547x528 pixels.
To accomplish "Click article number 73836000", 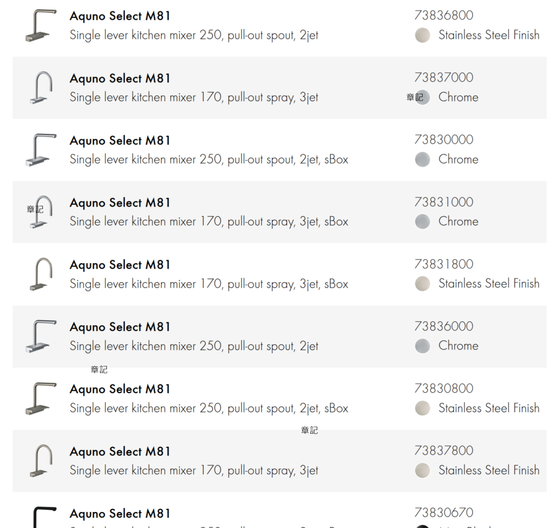I will 444,326.
